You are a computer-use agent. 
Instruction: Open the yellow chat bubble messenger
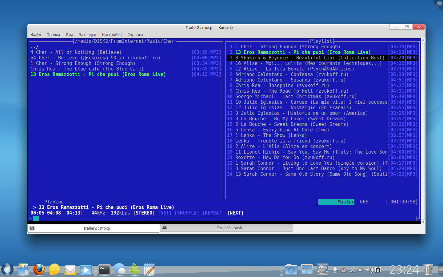(x=54, y=270)
